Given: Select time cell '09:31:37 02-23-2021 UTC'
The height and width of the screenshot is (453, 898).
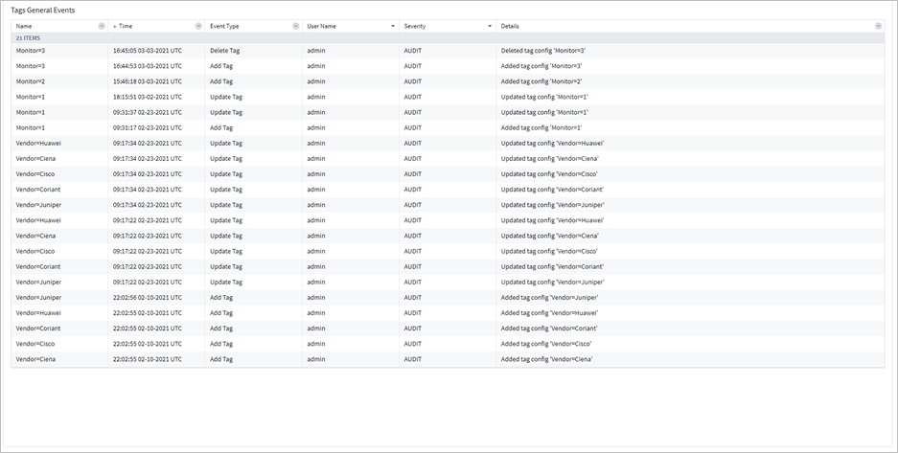Looking at the screenshot, I should pos(148,112).
